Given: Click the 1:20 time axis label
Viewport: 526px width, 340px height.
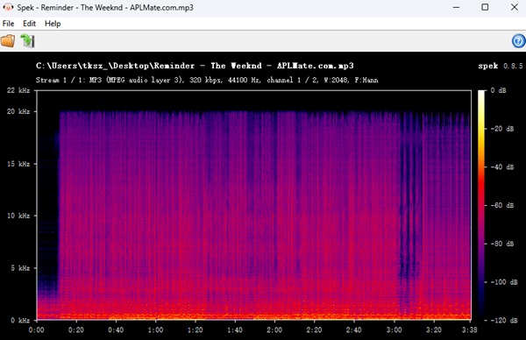Looking at the screenshot, I should click(195, 330).
